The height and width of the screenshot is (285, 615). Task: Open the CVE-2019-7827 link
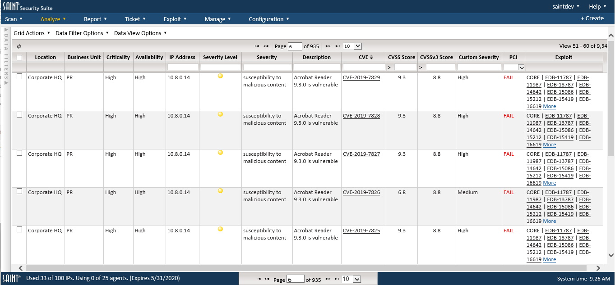click(361, 154)
